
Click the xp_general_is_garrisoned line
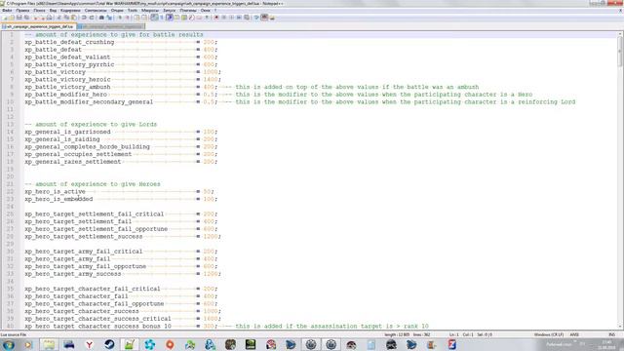tap(121, 132)
